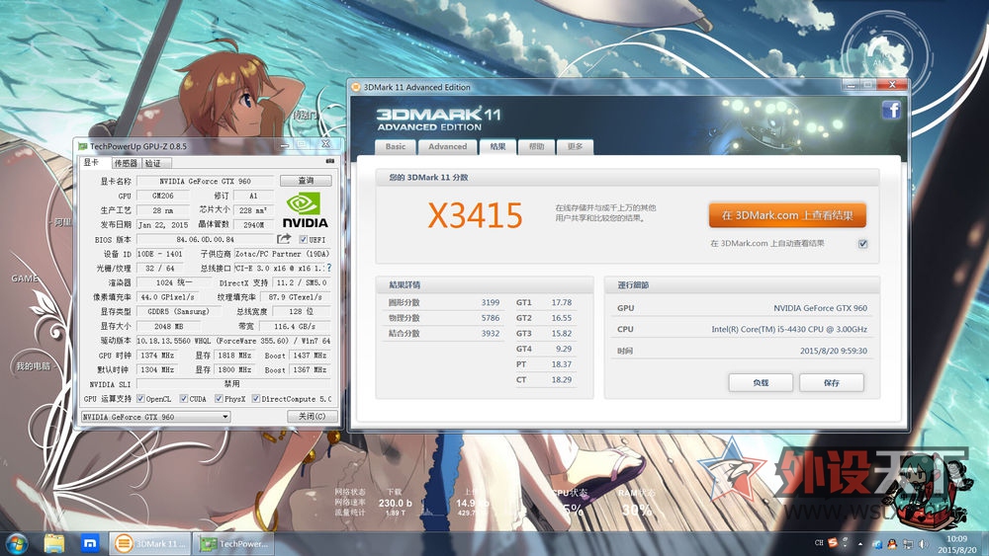Click the 1374 MHz GPU clock field

pyautogui.click(x=157, y=356)
